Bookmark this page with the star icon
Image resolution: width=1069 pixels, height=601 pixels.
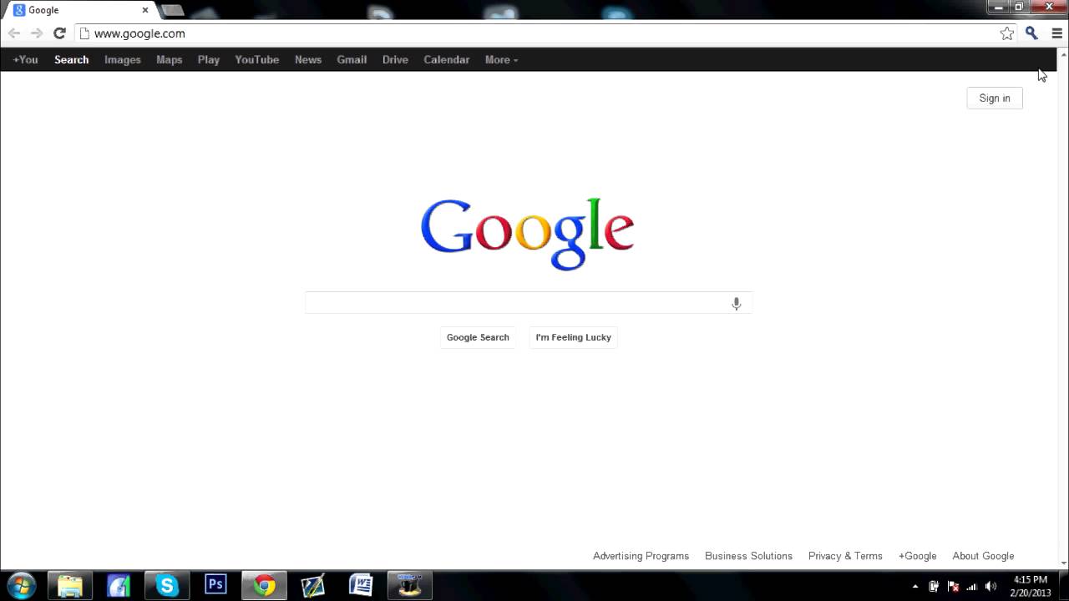1007,33
